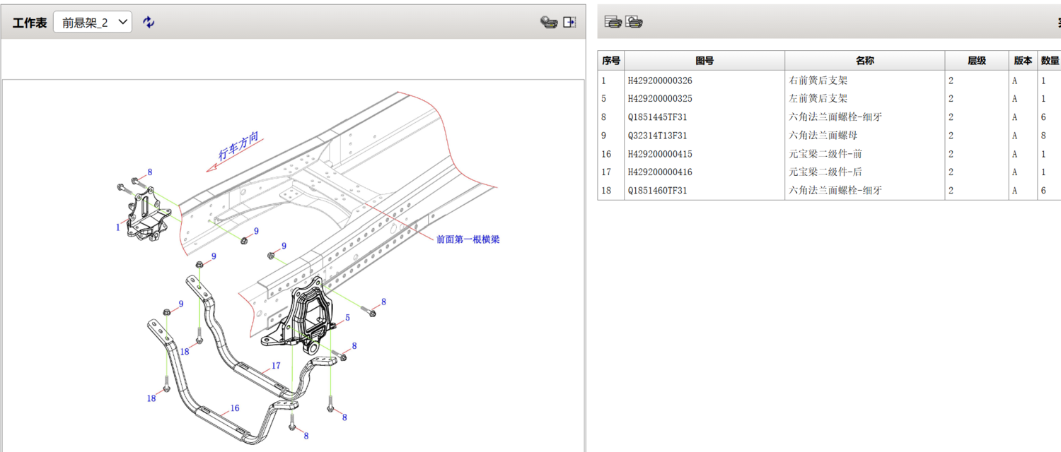1061x452 pixels.
Task: Click callout number 1 next to the right bracket
Action: pyautogui.click(x=118, y=227)
